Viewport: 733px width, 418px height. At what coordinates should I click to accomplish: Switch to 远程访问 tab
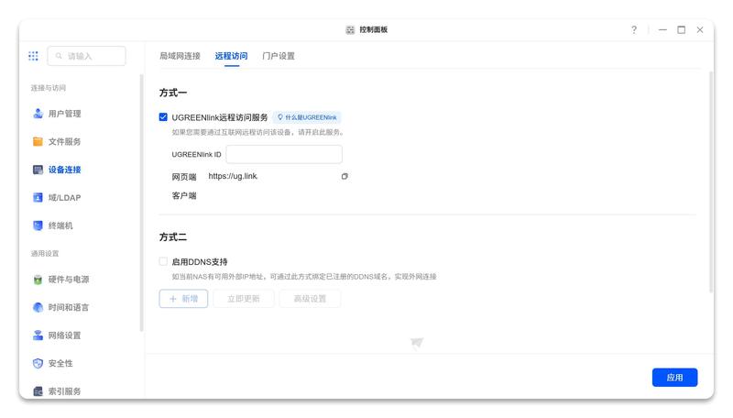(x=232, y=56)
